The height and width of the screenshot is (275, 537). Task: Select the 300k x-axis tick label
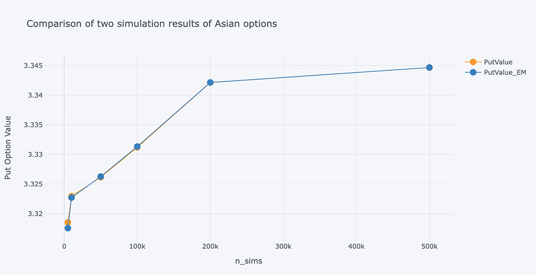coord(283,246)
